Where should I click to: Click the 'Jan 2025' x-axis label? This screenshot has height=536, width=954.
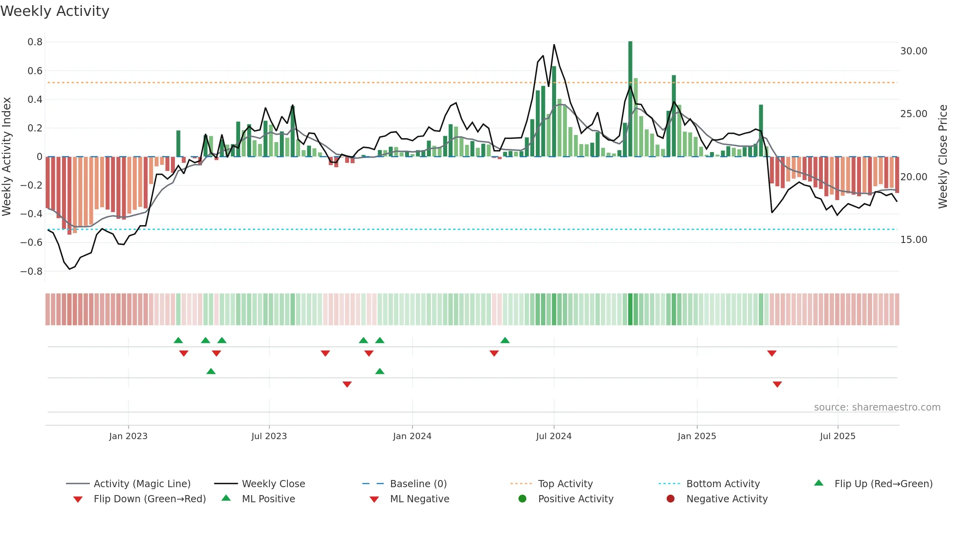(697, 436)
